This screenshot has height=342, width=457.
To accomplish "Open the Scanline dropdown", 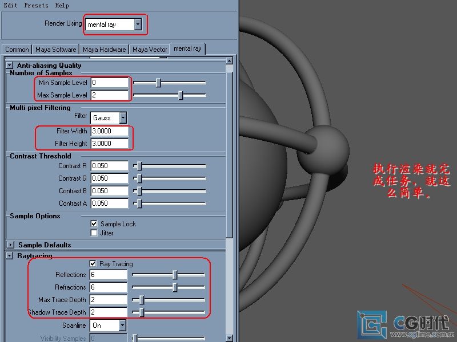I will [108, 325].
